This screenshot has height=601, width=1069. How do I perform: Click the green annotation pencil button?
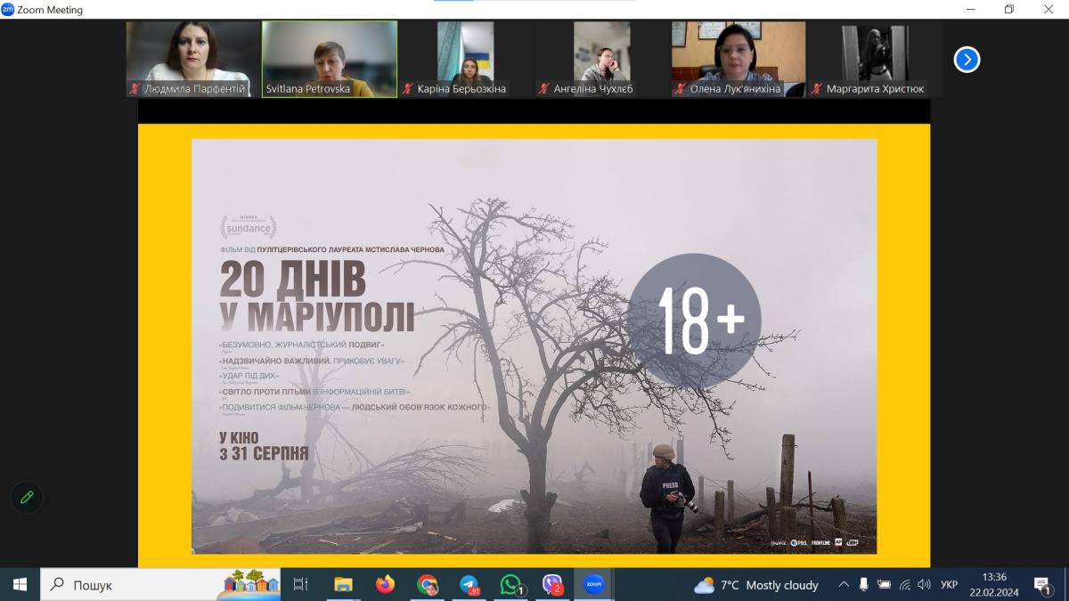tap(27, 497)
